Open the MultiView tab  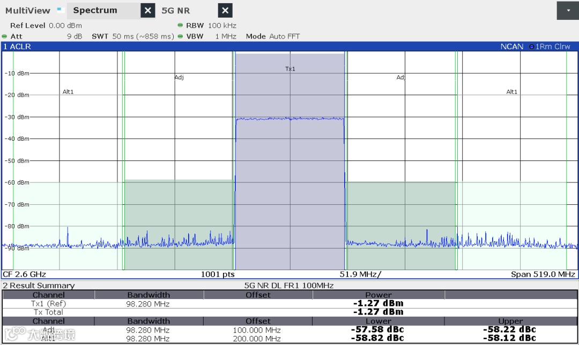[x=28, y=10]
